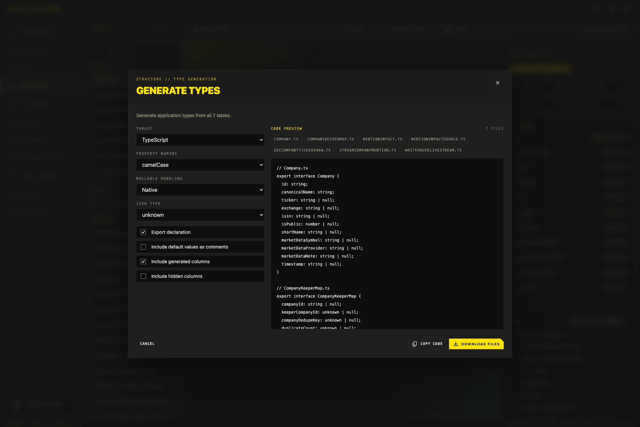Viewport: 640px width, 427px height.
Task: Open the JSON Type unknown dropdown
Action: [x=200, y=215]
